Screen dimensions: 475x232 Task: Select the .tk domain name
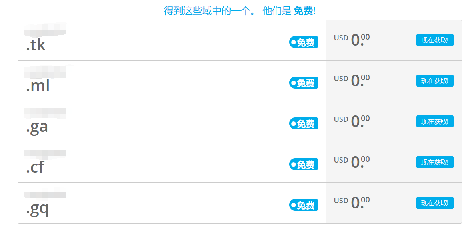(36, 45)
